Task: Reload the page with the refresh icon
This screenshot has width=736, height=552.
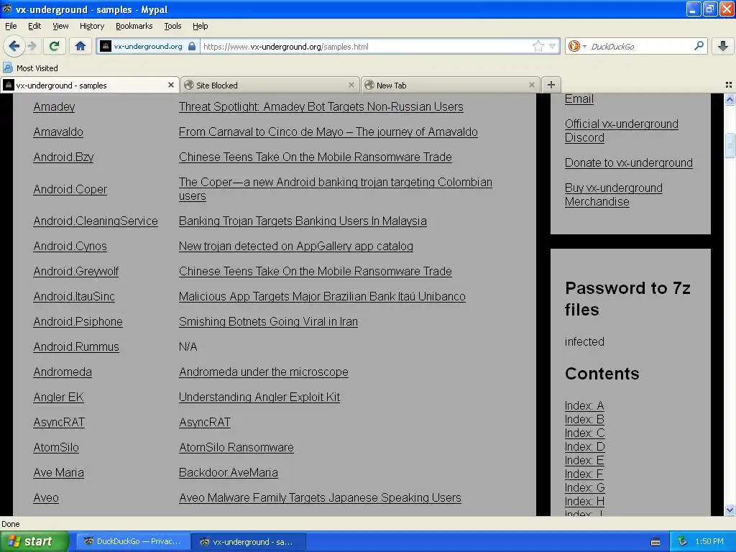Action: point(55,46)
